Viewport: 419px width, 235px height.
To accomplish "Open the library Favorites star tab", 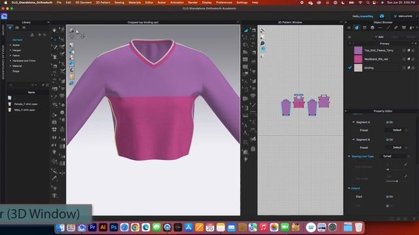I will (x=10, y=27).
